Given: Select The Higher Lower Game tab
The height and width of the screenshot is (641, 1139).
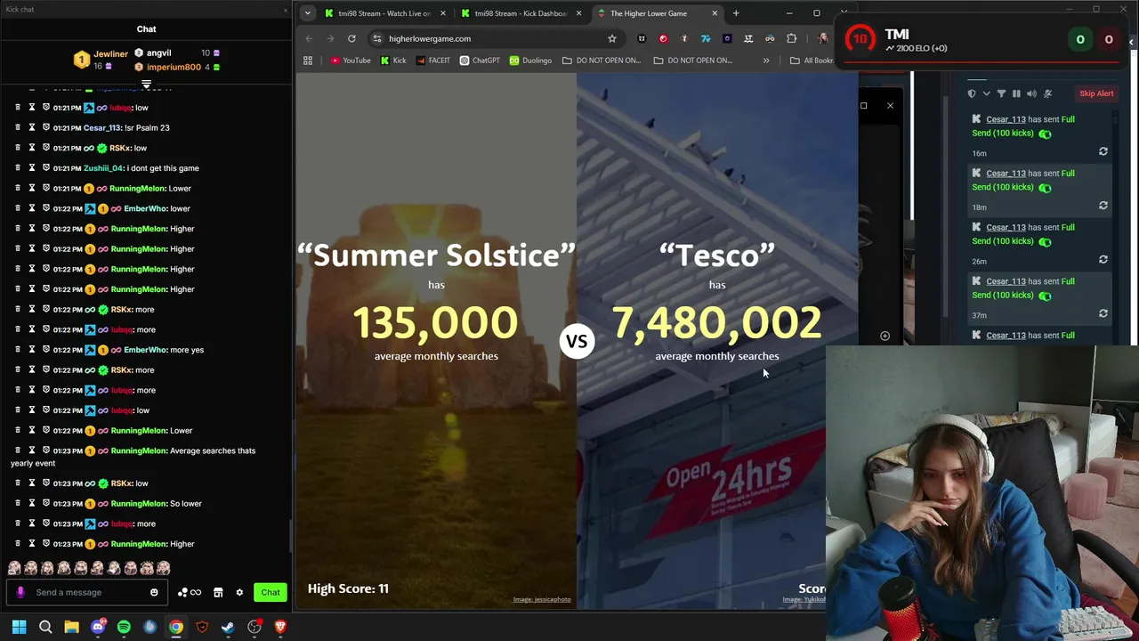Looking at the screenshot, I should 657,13.
